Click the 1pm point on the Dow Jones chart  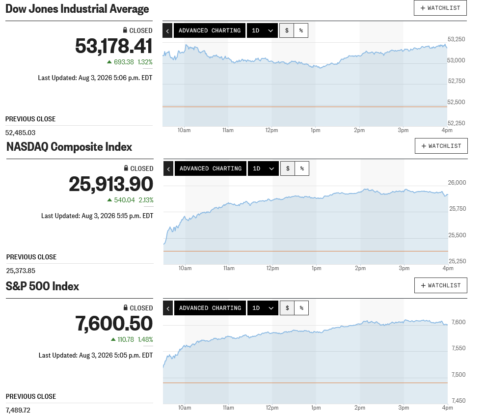[x=316, y=66]
